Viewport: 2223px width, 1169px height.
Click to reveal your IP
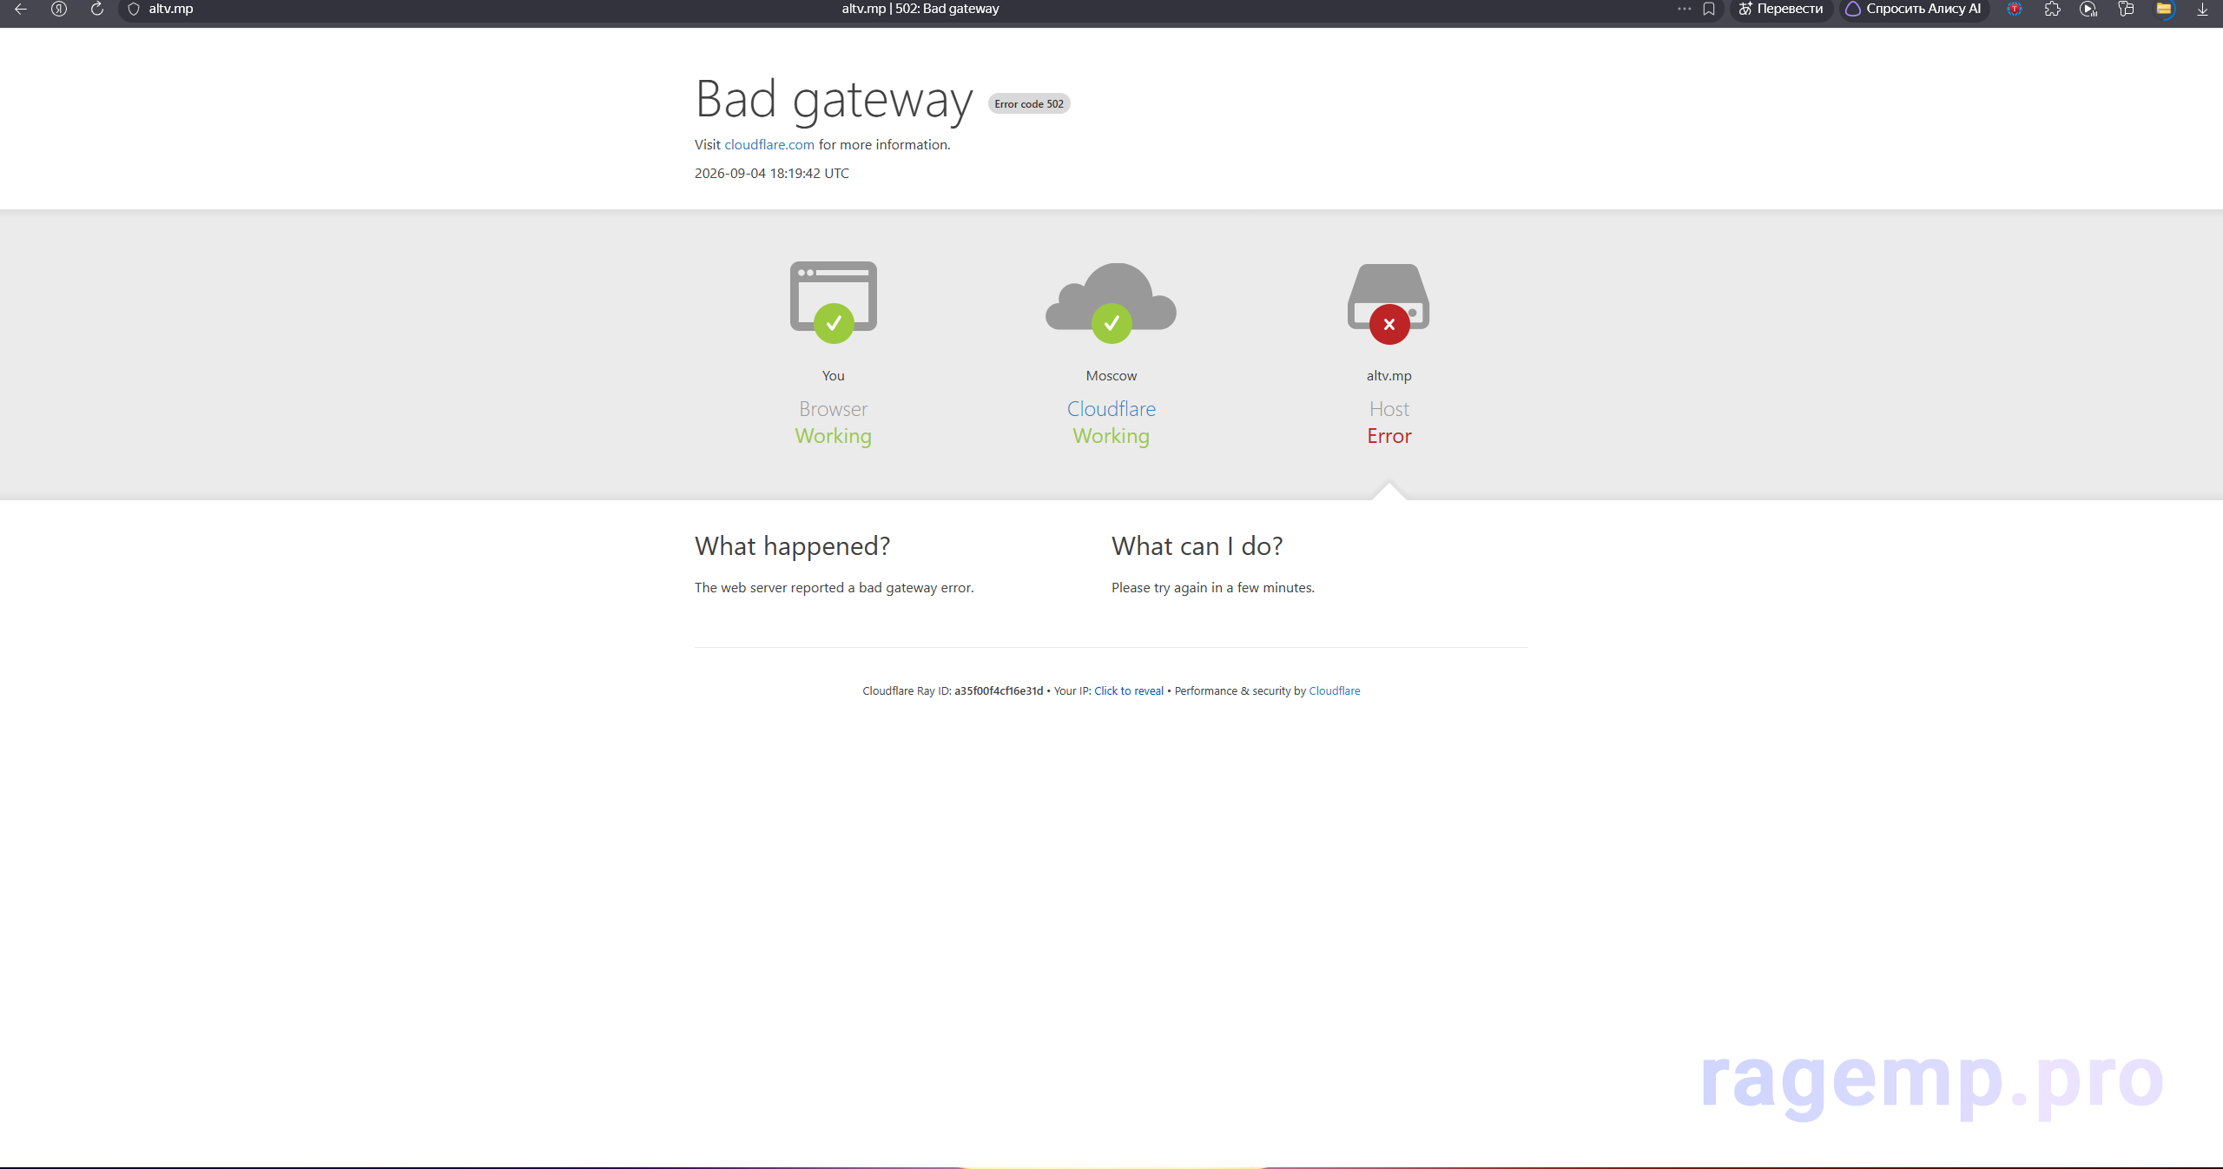tap(1129, 691)
